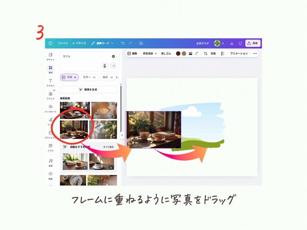This screenshot has height=230, width=307.
Task: Expand the 向き orientation dropdown
Action: click(107, 77)
